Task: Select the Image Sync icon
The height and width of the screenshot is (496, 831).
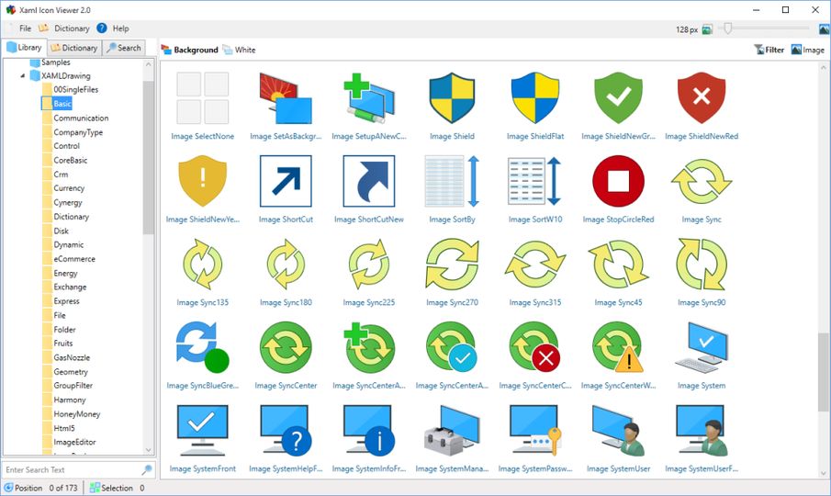Action: [x=702, y=181]
